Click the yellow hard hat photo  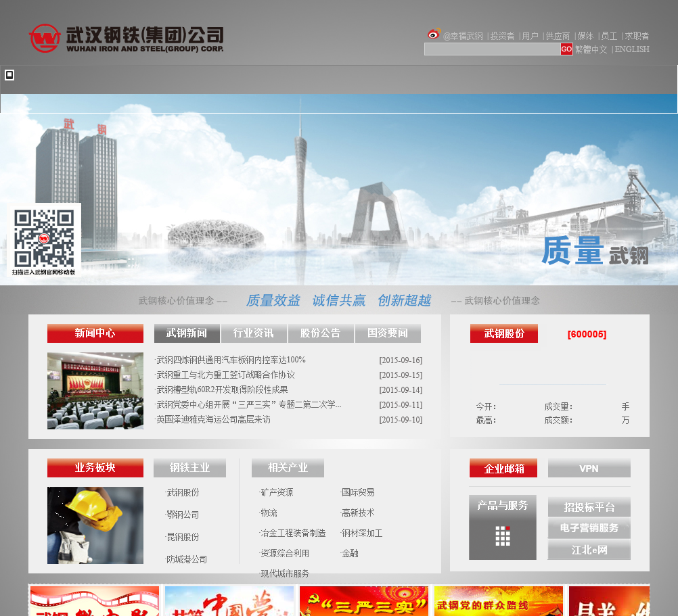pos(95,525)
